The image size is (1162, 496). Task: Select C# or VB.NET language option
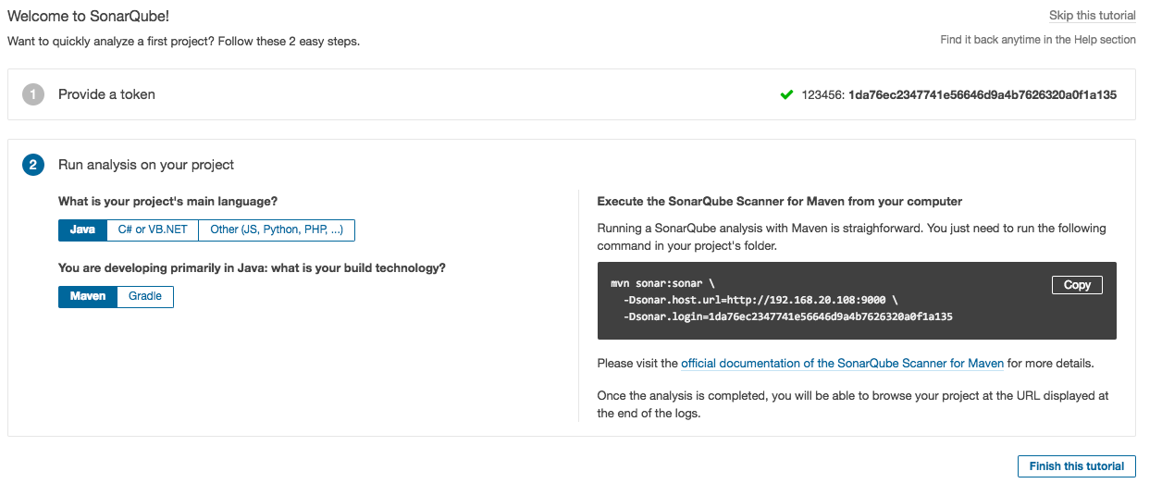153,229
